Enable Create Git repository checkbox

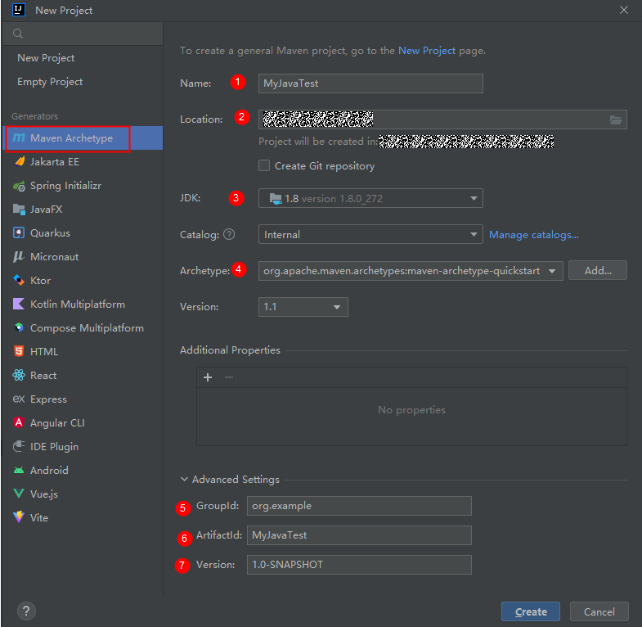click(x=264, y=166)
